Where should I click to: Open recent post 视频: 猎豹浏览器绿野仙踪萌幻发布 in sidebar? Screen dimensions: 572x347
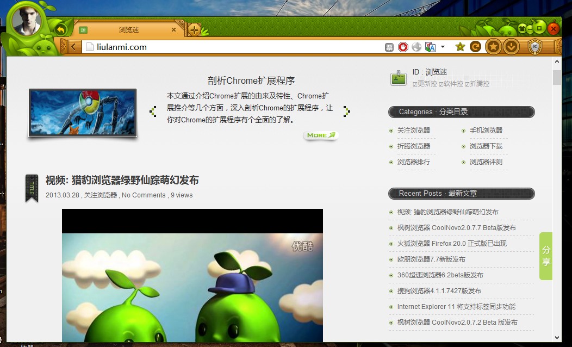(447, 212)
